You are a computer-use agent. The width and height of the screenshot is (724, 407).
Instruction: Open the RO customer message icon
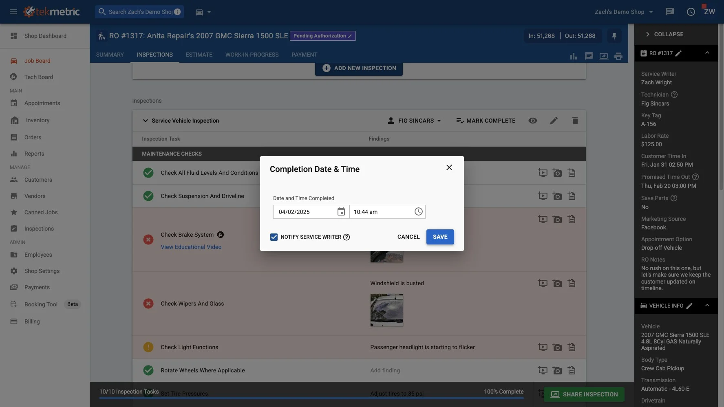click(589, 56)
